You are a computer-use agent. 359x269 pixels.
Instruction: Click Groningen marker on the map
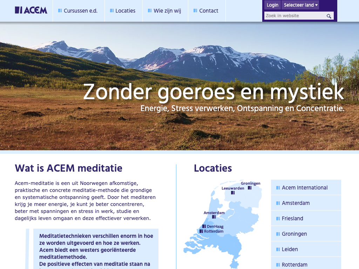pyautogui.click(x=250, y=188)
